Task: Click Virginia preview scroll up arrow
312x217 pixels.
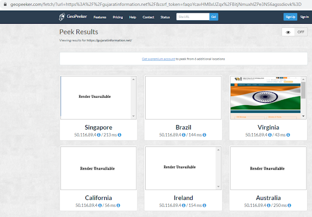Action: coord(303,79)
